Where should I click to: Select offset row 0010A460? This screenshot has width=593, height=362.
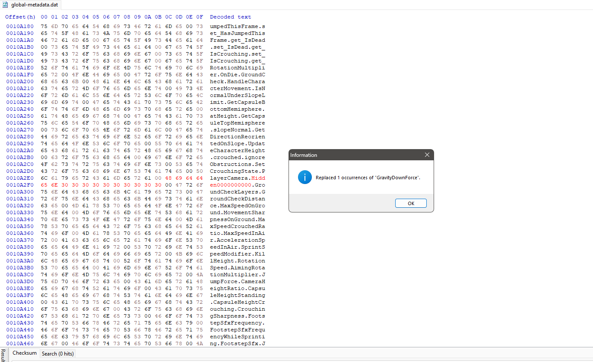[21, 344]
